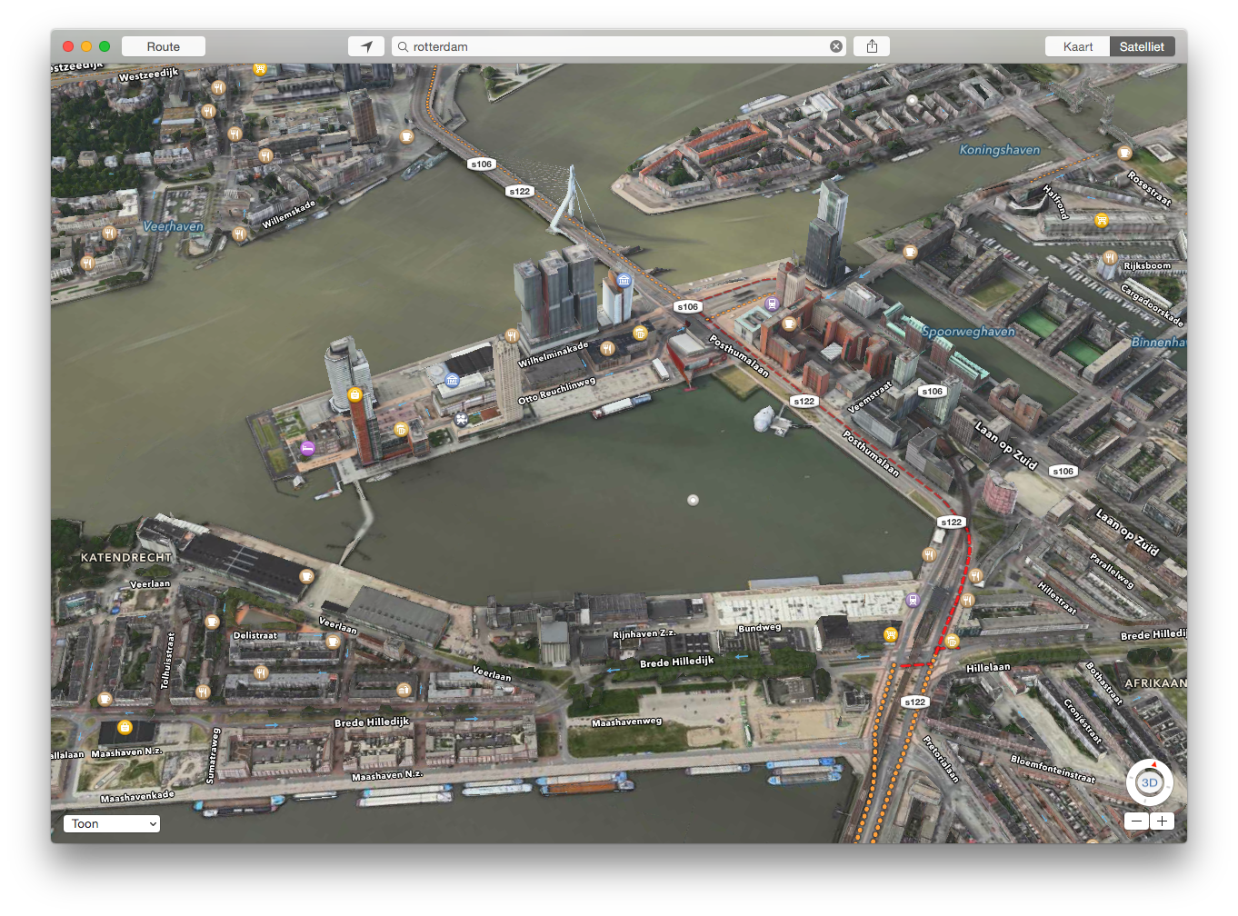Select the cafe icon at the Erasmus bridge north end
The height and width of the screenshot is (916, 1238).
click(406, 137)
